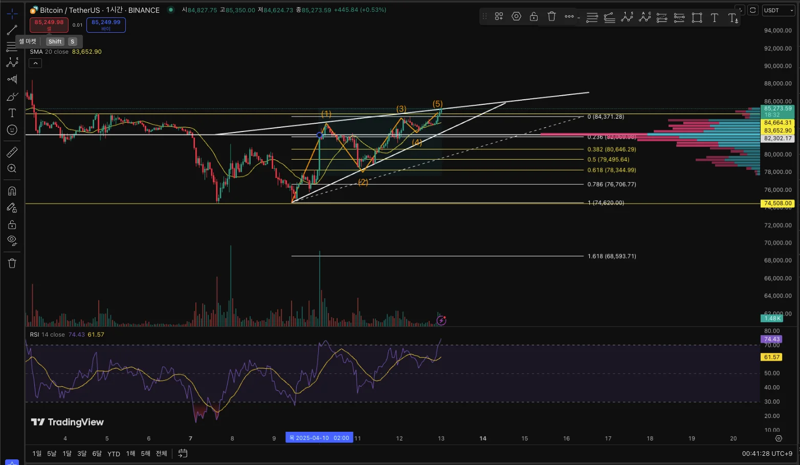Click the trash icon in floating toolbar
Viewport: 800px width, 465px height.
pyautogui.click(x=551, y=16)
